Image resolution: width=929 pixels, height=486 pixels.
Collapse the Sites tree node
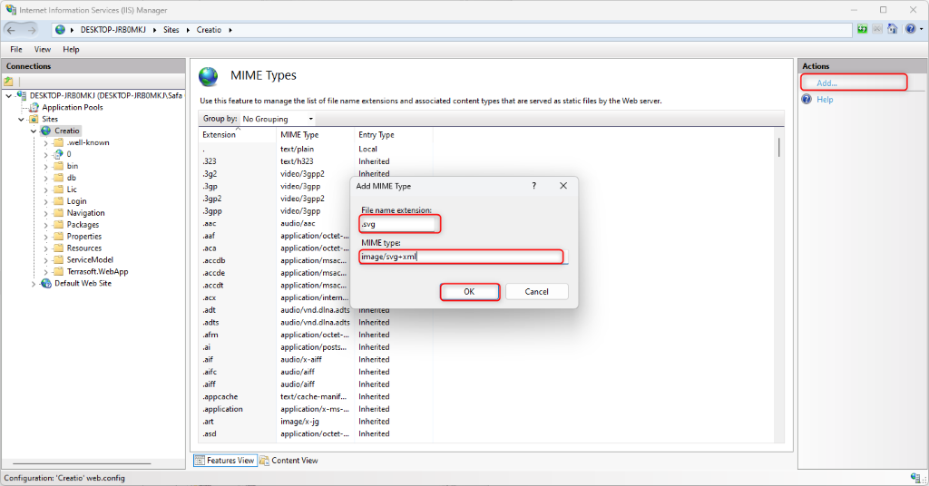pos(22,119)
